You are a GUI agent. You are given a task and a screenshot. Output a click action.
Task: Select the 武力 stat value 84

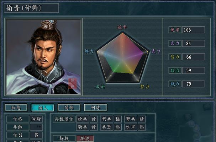point(194,43)
